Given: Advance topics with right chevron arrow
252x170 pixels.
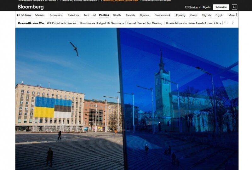Looking at the screenshot, I should coord(233,23).
